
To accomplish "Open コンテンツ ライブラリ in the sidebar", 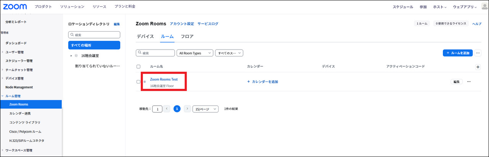I will point(25,122).
